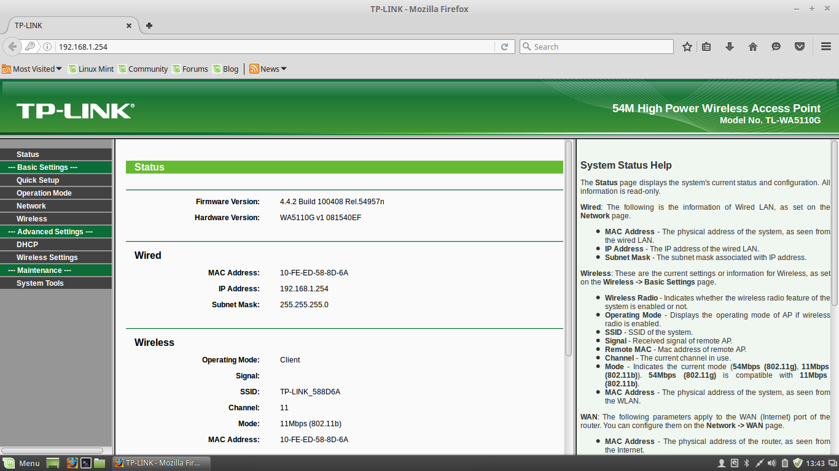Open the Forums bookmark
The image size is (839, 471).
(x=190, y=69)
